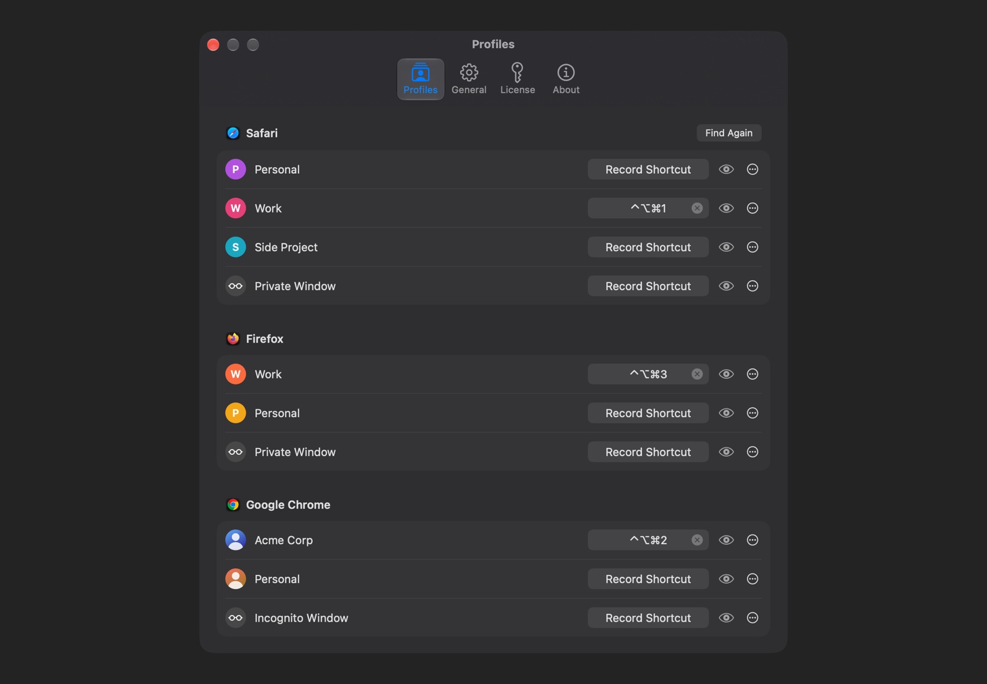The image size is (987, 684).
Task: Open more options for Side Project
Action: (x=753, y=247)
